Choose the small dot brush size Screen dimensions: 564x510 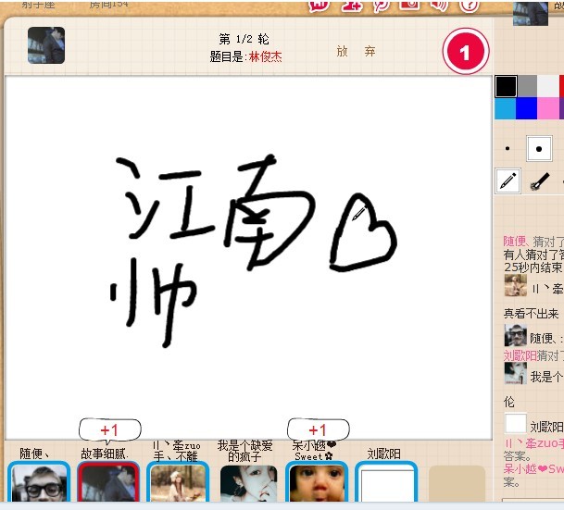tap(508, 148)
